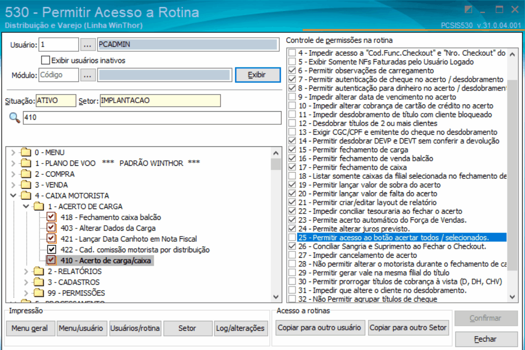Viewport: 525px width, 350px height.
Task: Collapse the 1 - ACERTO DE CARGA node
Action: coord(26,206)
